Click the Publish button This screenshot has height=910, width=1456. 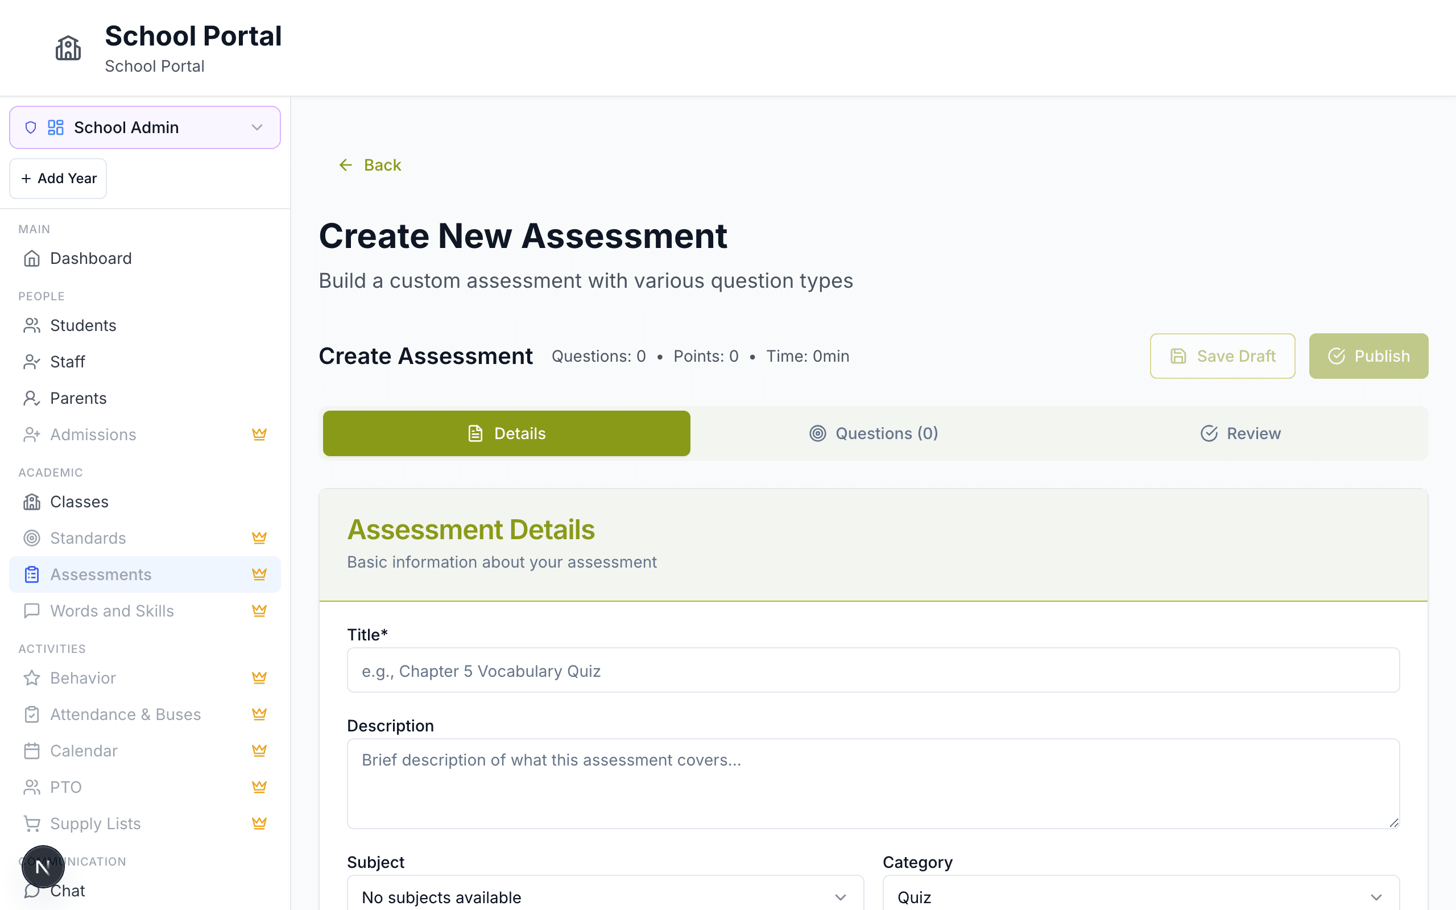pos(1368,355)
